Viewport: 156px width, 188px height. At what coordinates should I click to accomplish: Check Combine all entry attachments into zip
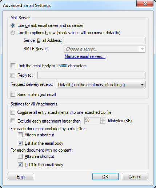pos(13,112)
